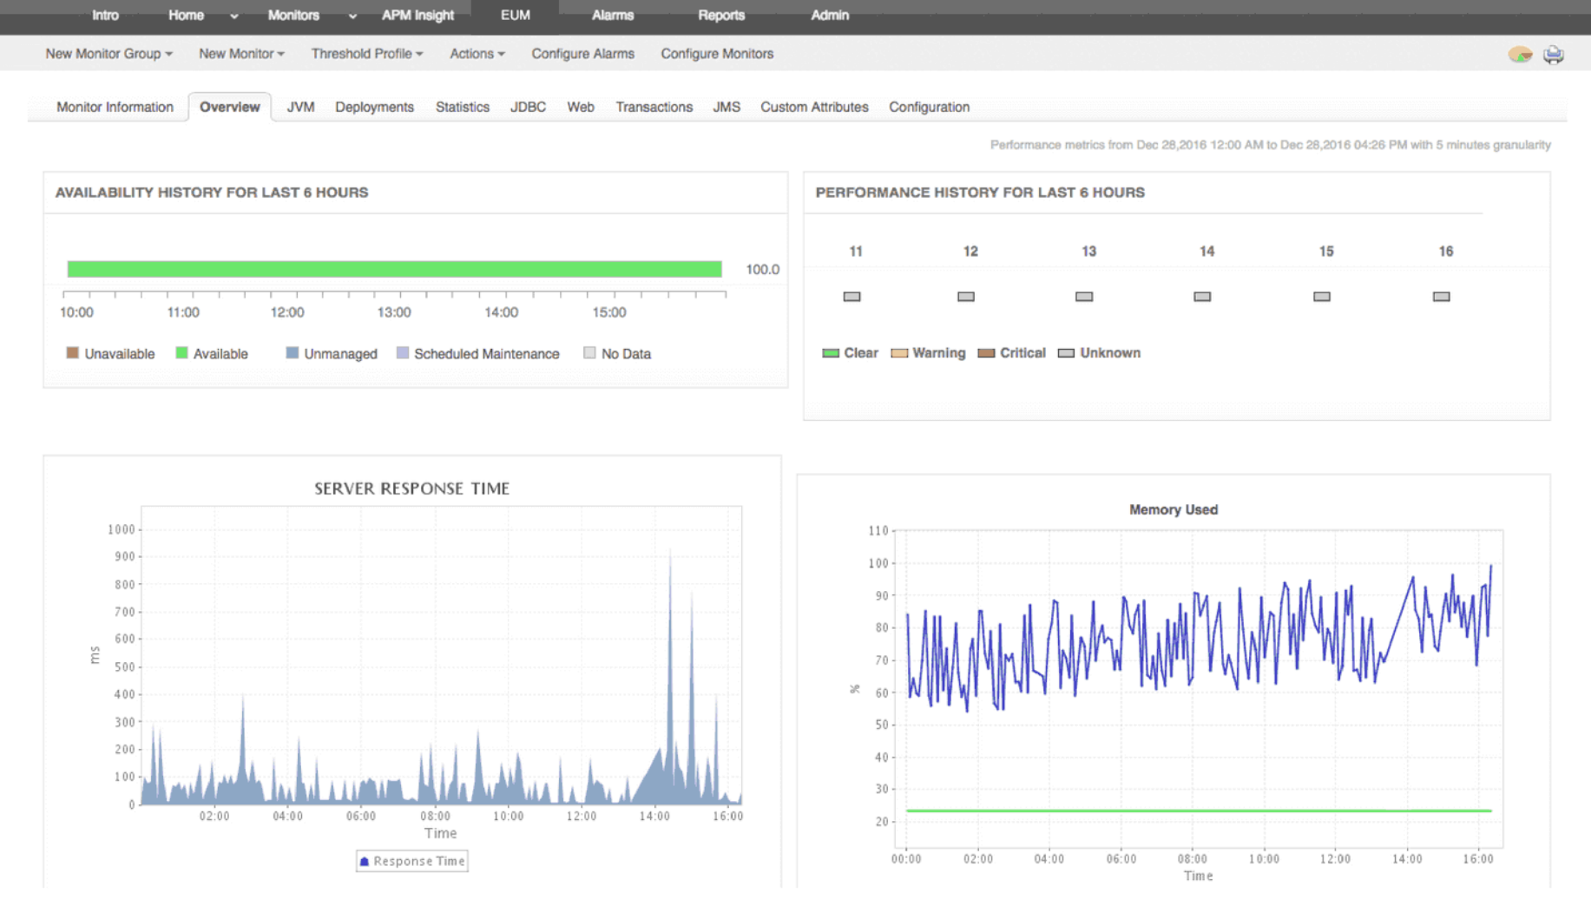This screenshot has height=899, width=1591.
Task: Open the Transactions tab
Action: 654,107
